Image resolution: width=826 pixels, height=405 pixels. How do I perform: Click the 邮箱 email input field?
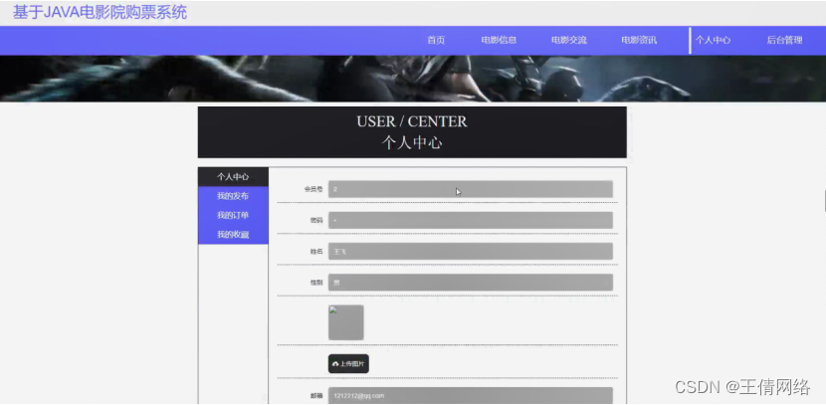(x=470, y=396)
